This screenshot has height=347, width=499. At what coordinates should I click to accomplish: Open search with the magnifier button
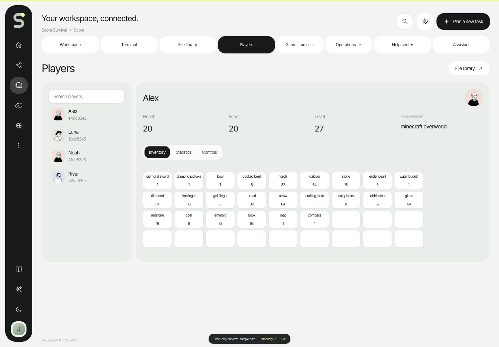tap(405, 22)
